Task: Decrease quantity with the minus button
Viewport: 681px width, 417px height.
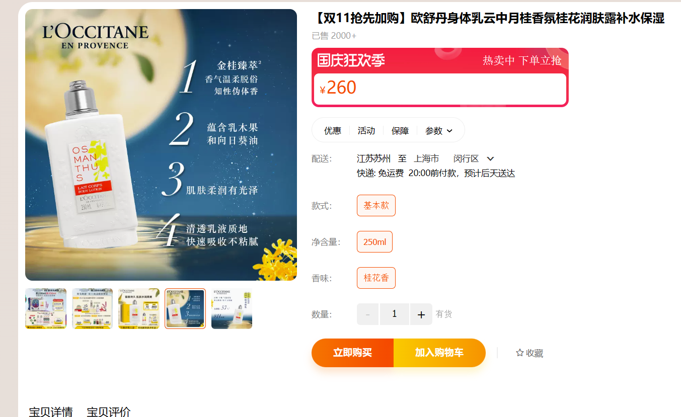Action: (x=367, y=314)
